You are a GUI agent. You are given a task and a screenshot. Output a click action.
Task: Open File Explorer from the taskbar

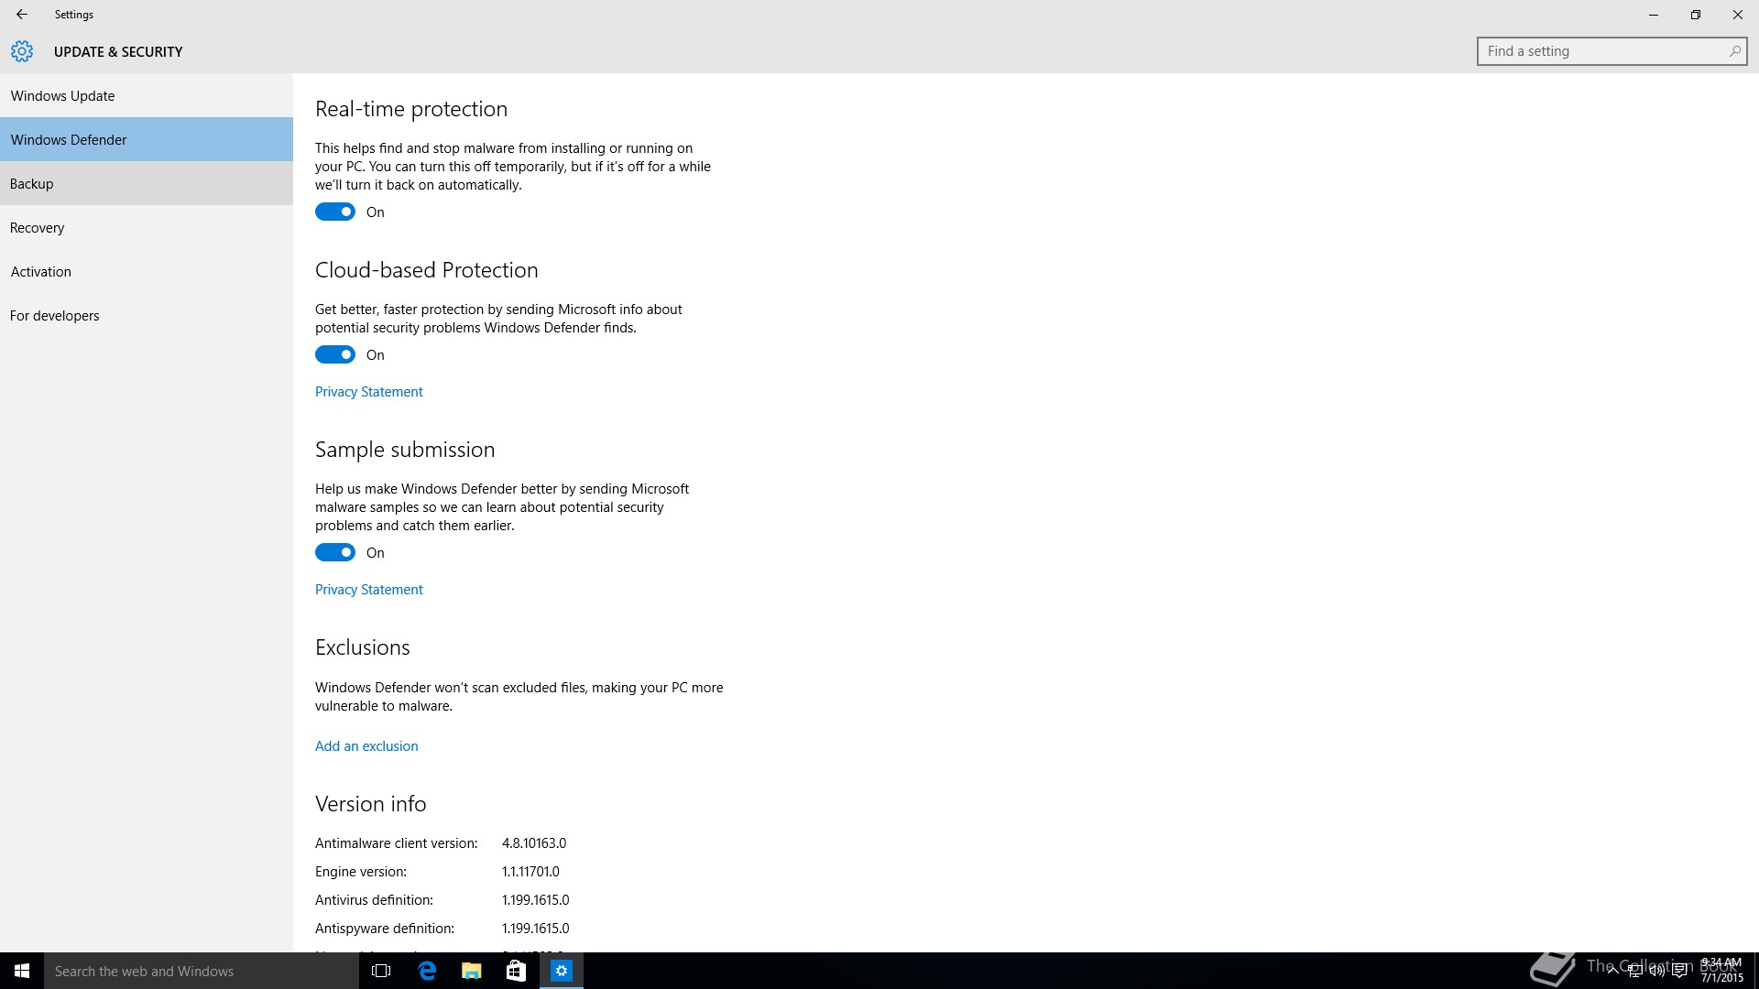[x=471, y=971]
